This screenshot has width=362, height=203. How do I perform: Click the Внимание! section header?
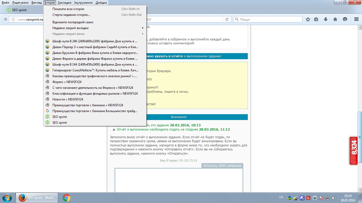pyautogui.click(x=179, y=117)
